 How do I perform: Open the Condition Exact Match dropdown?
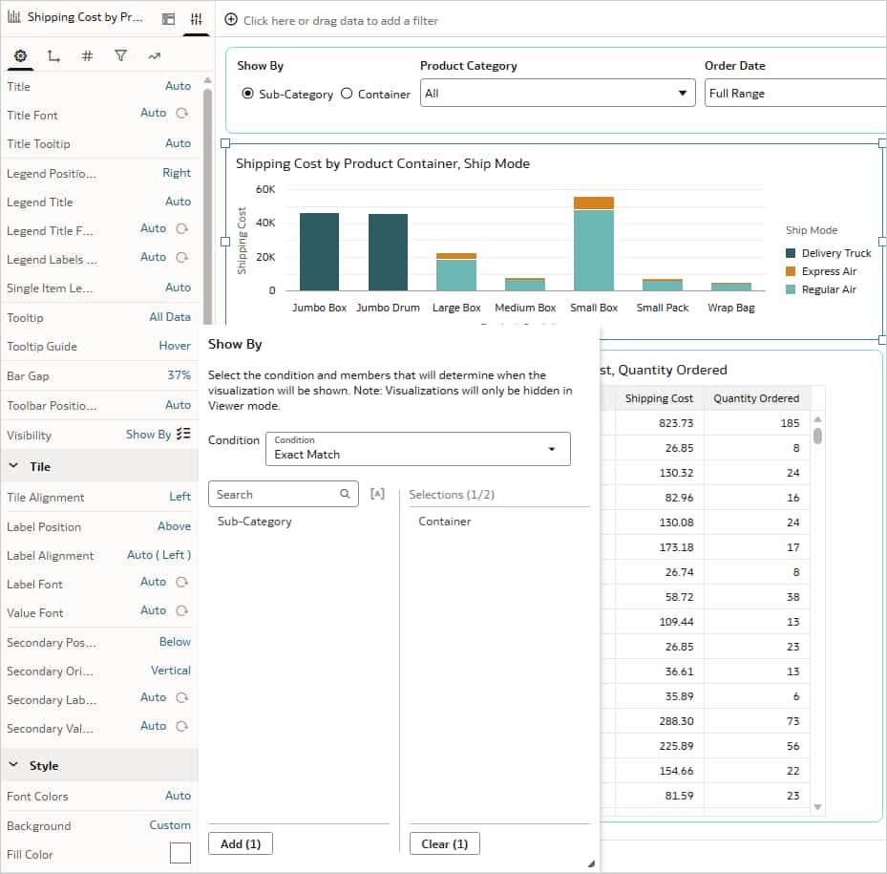[417, 448]
